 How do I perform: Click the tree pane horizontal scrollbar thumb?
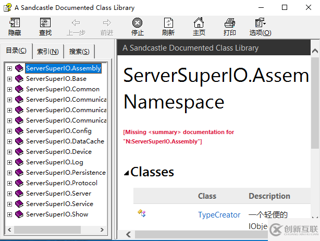pos(47,230)
